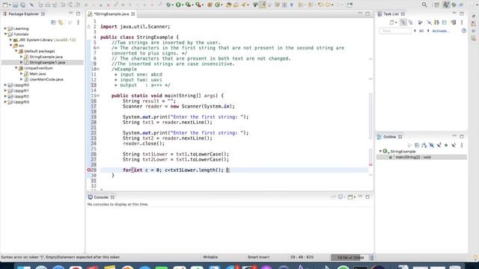Open the Task List view menu
The image size is (479, 269).
coord(462,22)
